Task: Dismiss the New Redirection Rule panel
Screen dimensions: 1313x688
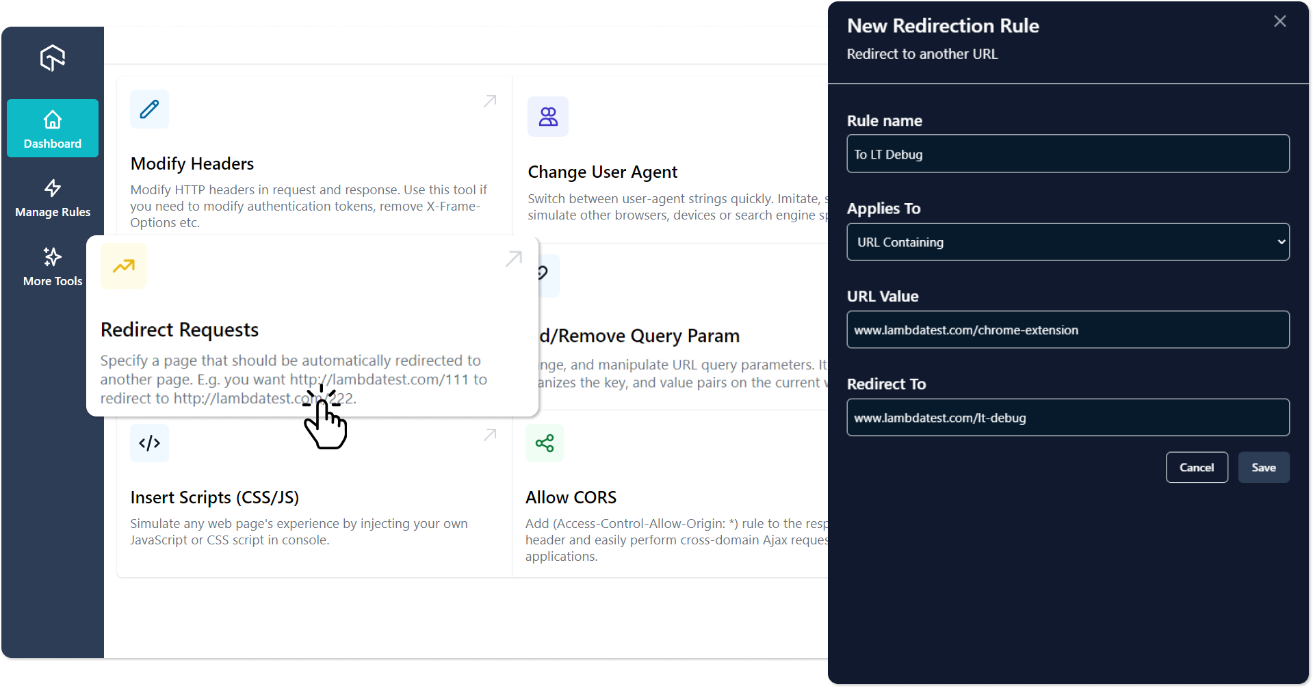Action: [1279, 21]
